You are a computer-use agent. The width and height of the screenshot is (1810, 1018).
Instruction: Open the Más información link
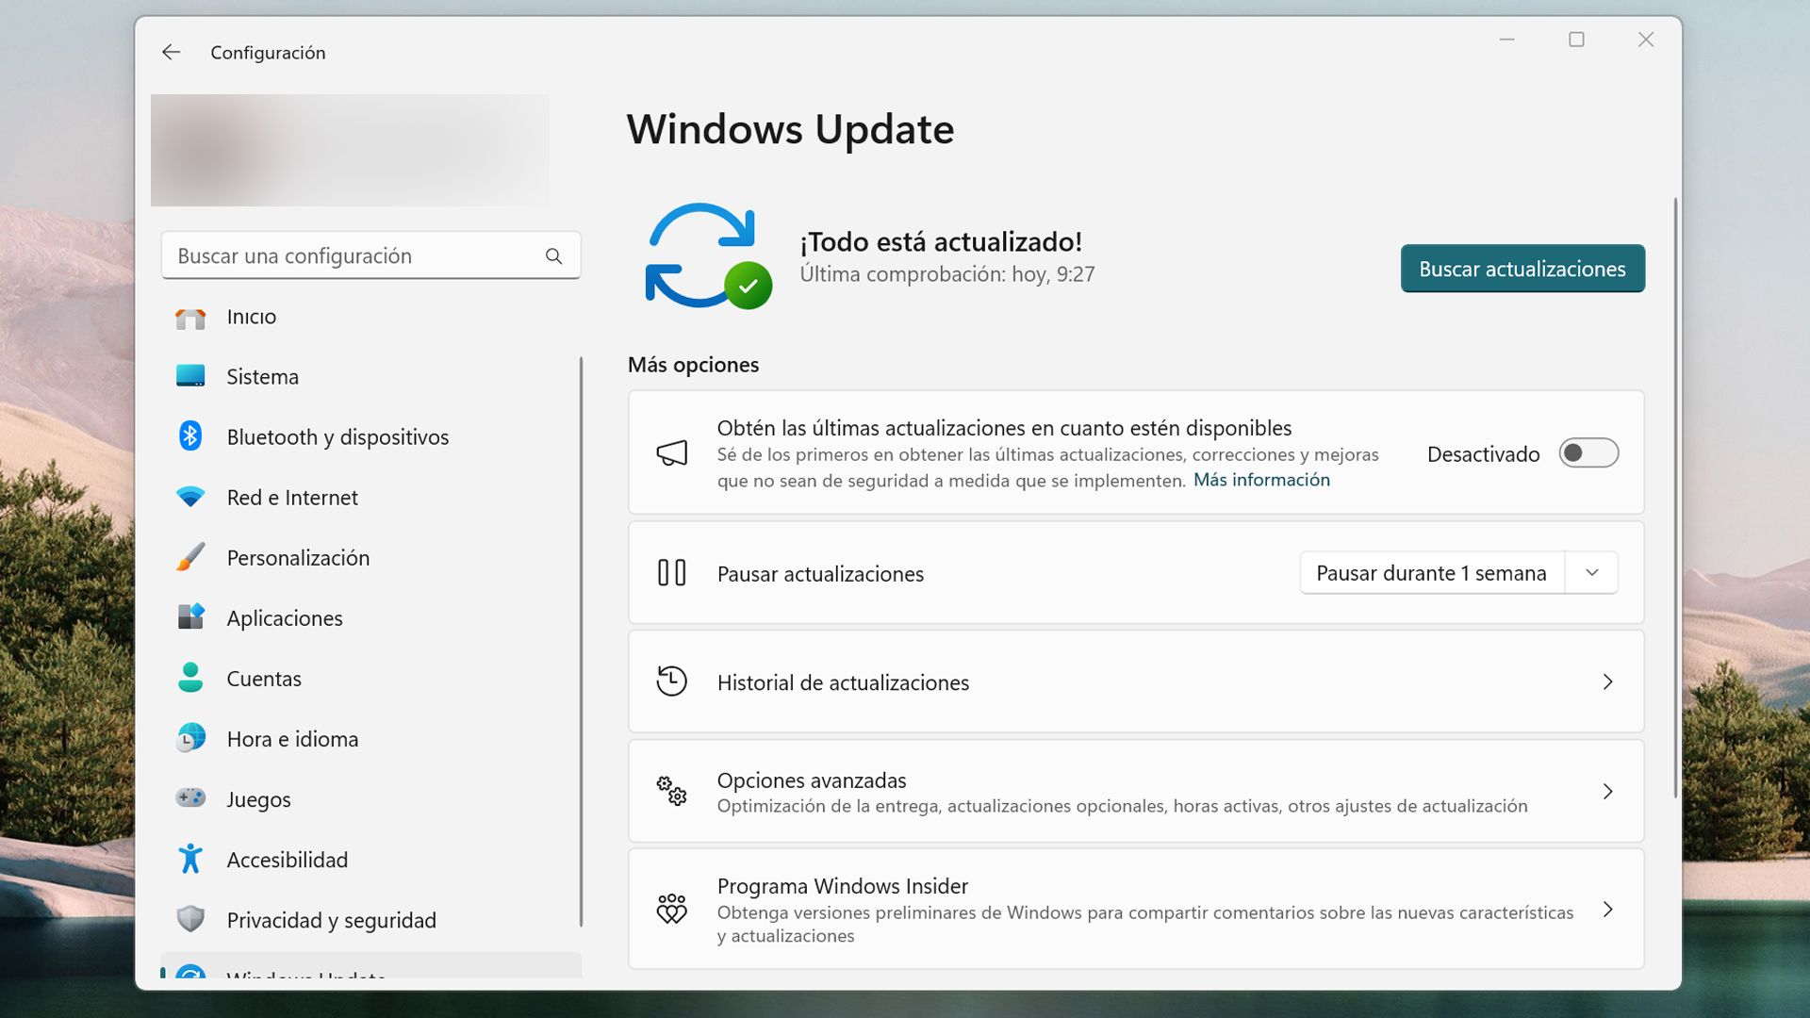(1261, 480)
